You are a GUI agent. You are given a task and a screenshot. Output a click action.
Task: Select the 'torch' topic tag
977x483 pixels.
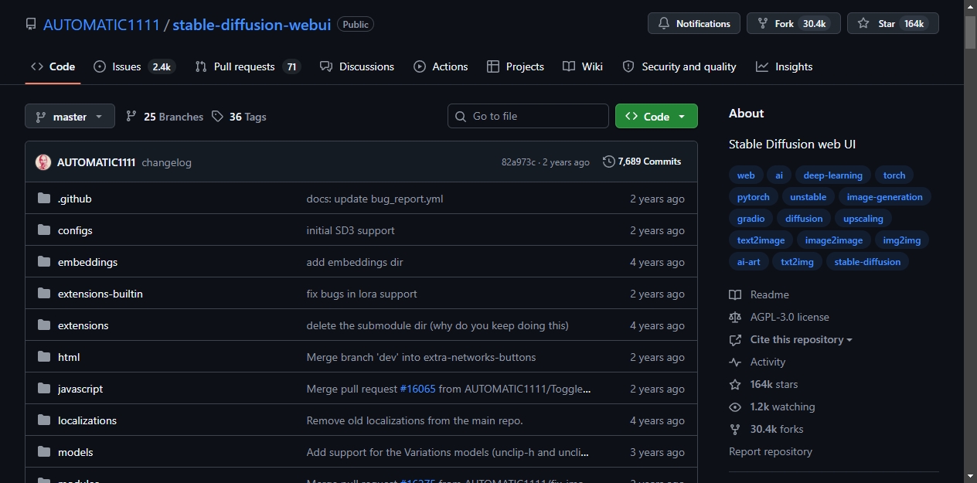[x=894, y=175]
